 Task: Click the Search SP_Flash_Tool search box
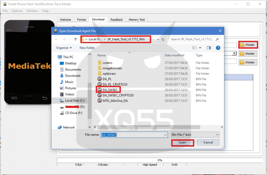pos(193,39)
